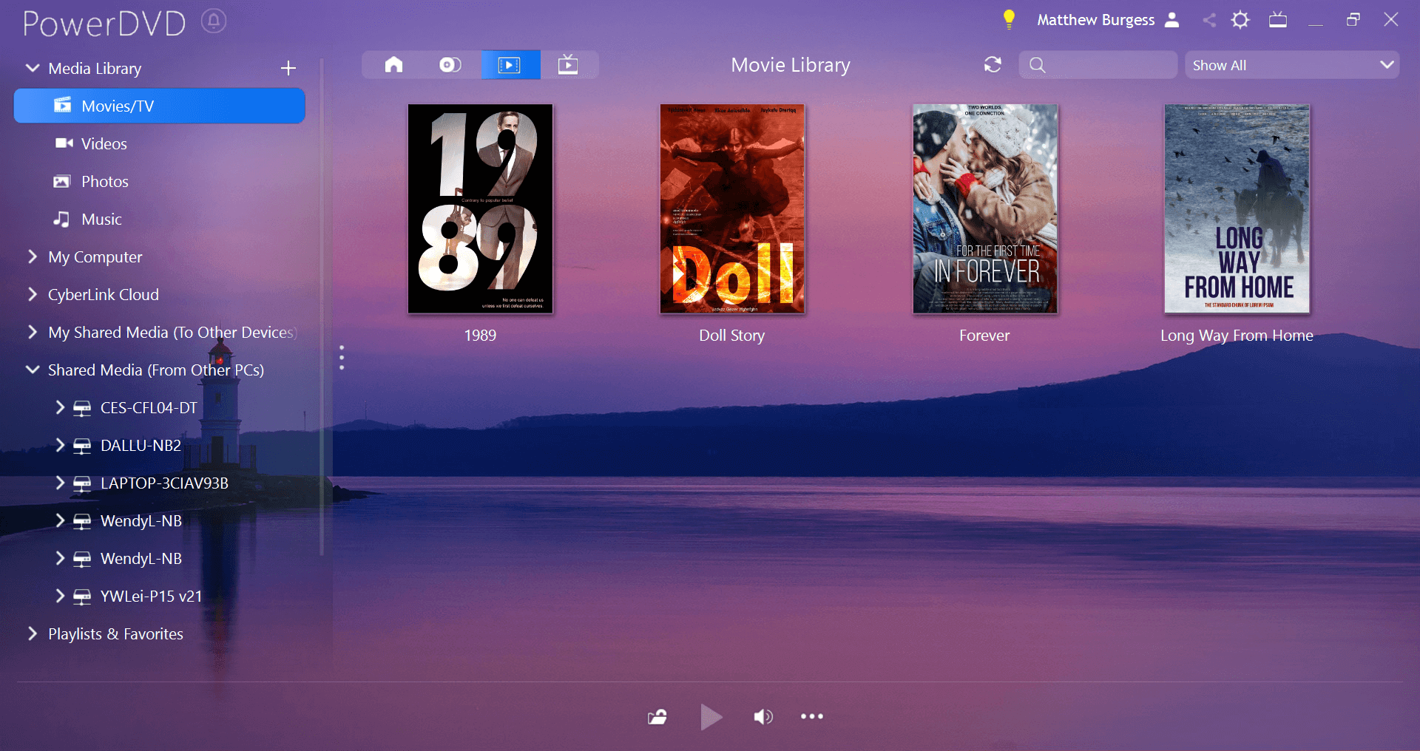Open more playback options ellipsis
1420x751 pixels.
pos(812,716)
